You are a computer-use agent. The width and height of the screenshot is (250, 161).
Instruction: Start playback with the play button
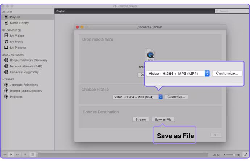[11, 154]
